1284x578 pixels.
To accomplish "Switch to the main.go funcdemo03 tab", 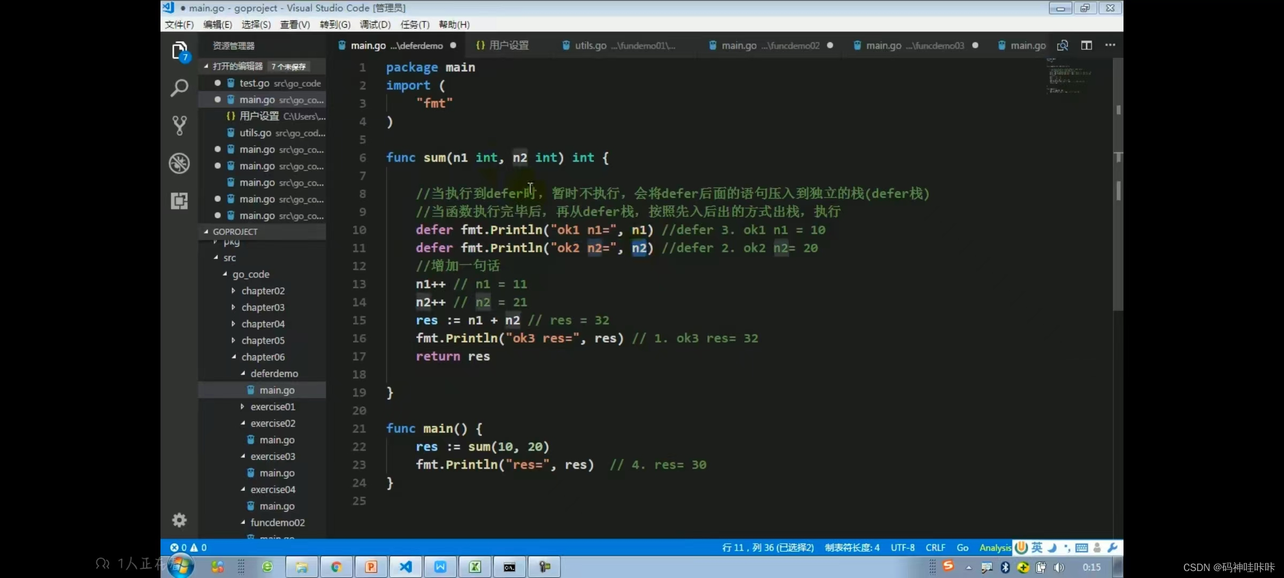I will 915,45.
